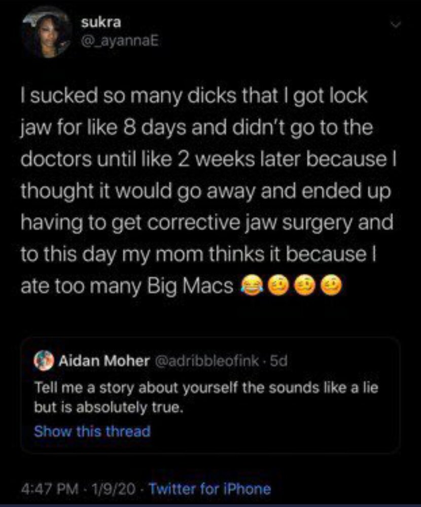Click Show this thread
This screenshot has height=507, width=421.
[x=92, y=431]
